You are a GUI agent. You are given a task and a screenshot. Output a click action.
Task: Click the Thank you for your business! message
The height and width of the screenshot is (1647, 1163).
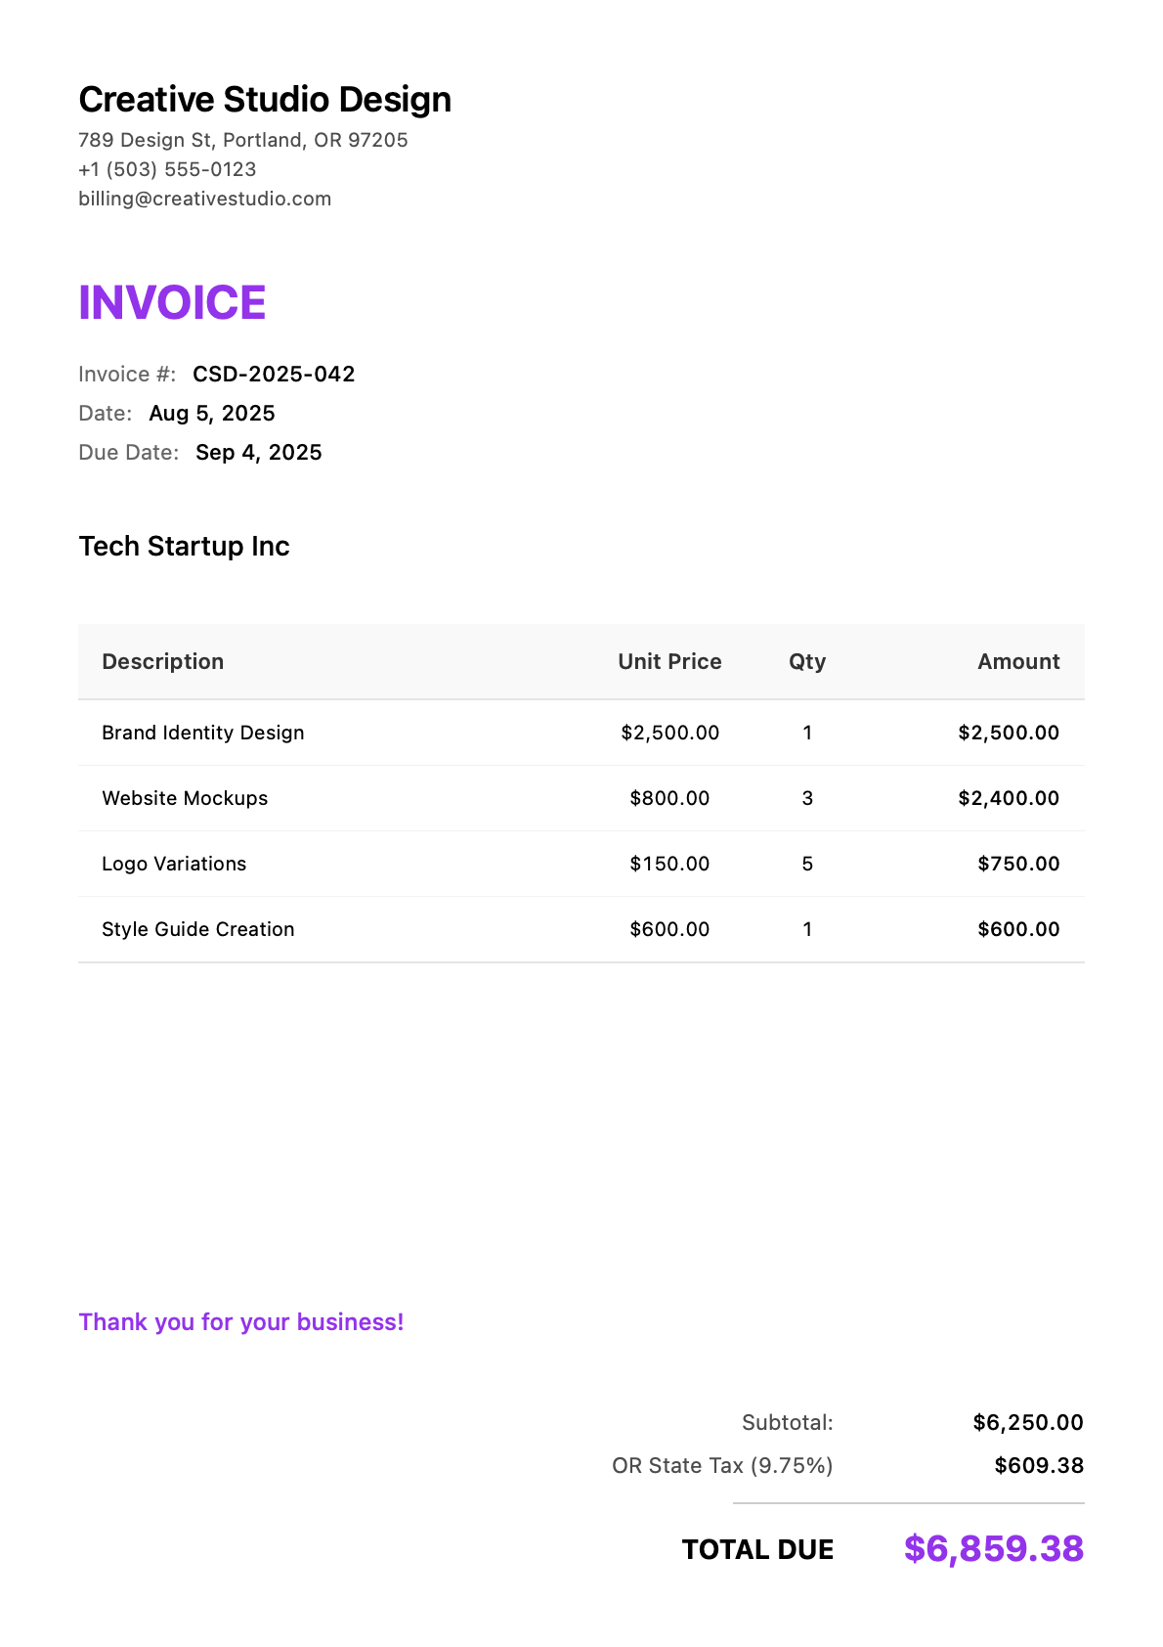pos(241,1322)
